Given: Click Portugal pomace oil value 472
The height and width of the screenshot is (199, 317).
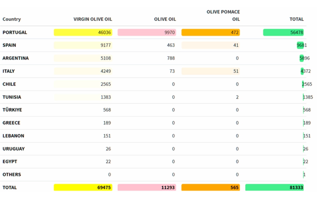Looking at the screenshot, I should (235, 32).
